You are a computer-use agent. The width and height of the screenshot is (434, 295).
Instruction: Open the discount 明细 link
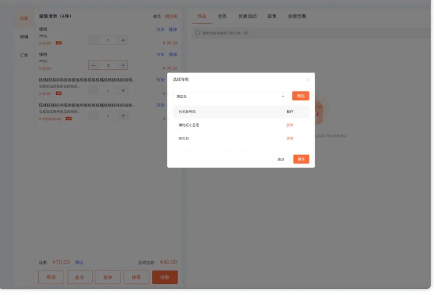tap(79, 263)
